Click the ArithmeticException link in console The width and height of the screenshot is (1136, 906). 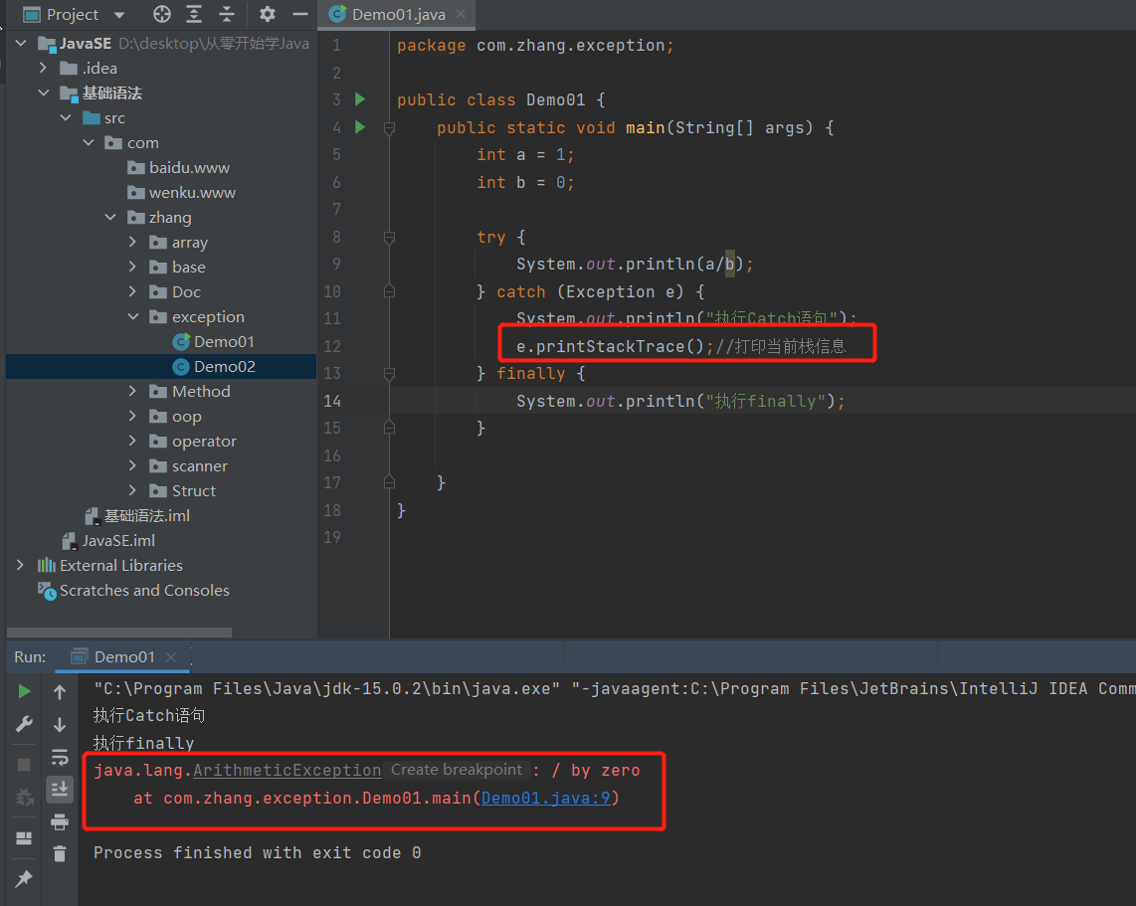(286, 771)
